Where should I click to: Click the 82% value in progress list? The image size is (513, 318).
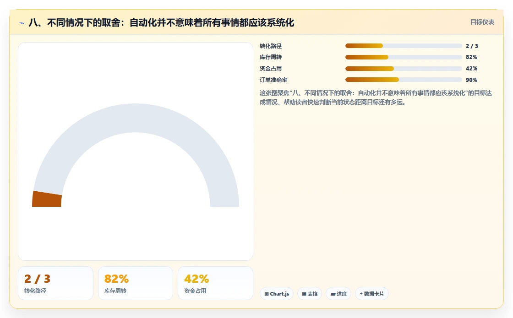click(471, 57)
